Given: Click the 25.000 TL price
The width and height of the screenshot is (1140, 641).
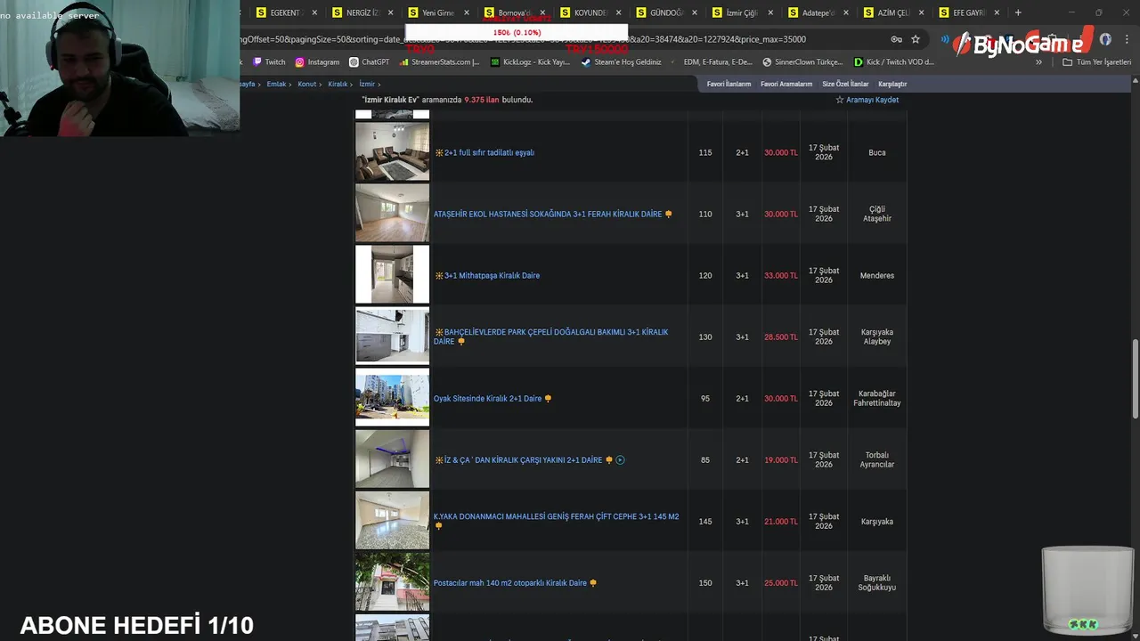Looking at the screenshot, I should point(781,583).
